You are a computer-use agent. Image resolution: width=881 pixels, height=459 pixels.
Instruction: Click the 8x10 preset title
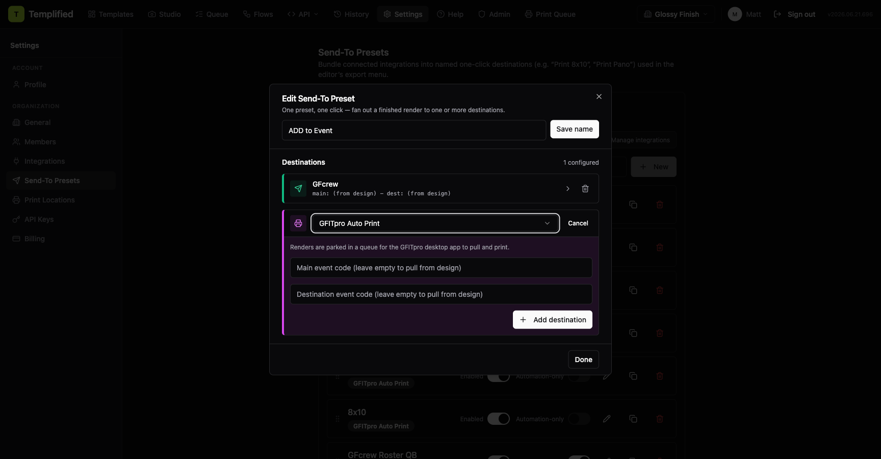(357, 412)
